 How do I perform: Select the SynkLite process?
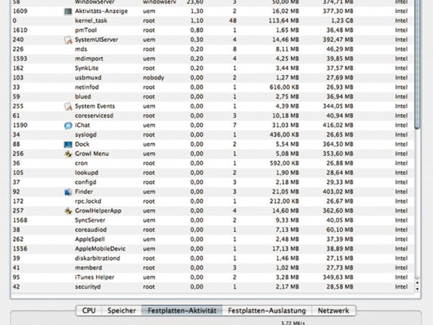212,68
